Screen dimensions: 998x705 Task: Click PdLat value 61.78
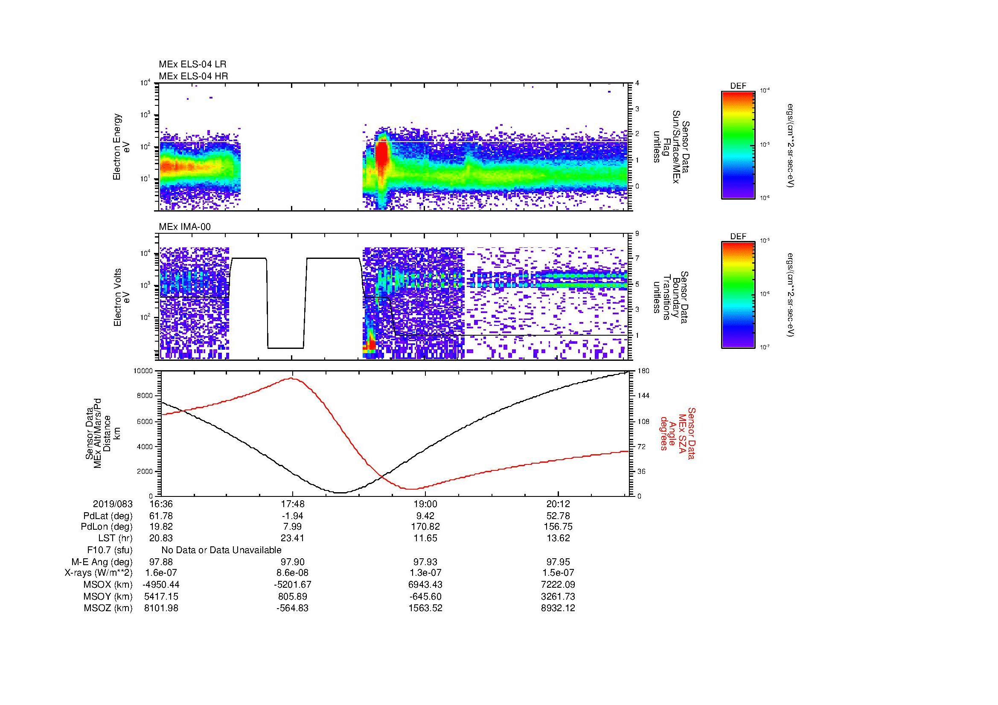(x=161, y=516)
